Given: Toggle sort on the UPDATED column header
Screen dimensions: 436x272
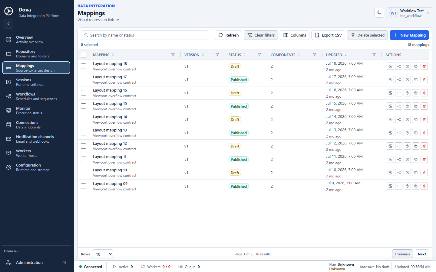Looking at the screenshot, I should tap(336, 55).
